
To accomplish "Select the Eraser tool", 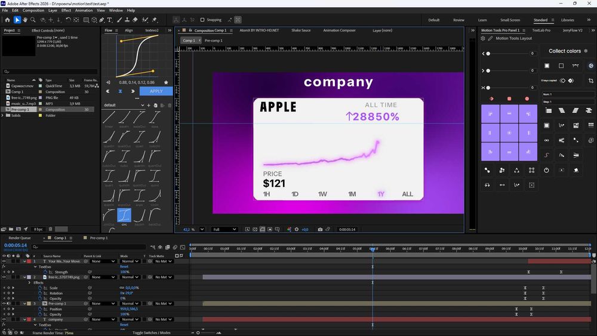I will coord(135,20).
